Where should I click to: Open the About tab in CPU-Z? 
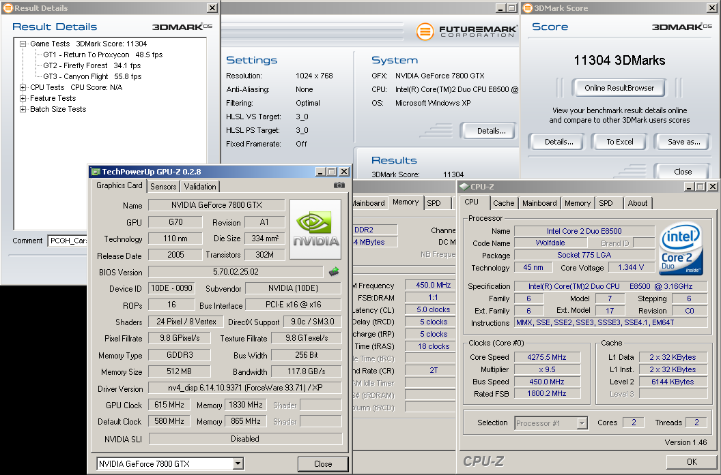[x=637, y=203]
